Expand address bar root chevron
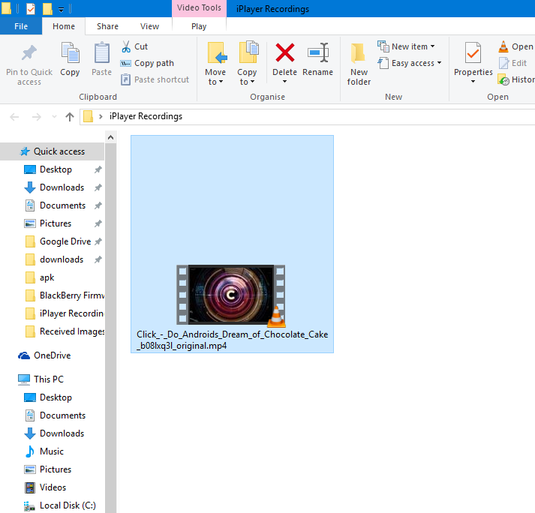The height and width of the screenshot is (513, 535). (101, 117)
